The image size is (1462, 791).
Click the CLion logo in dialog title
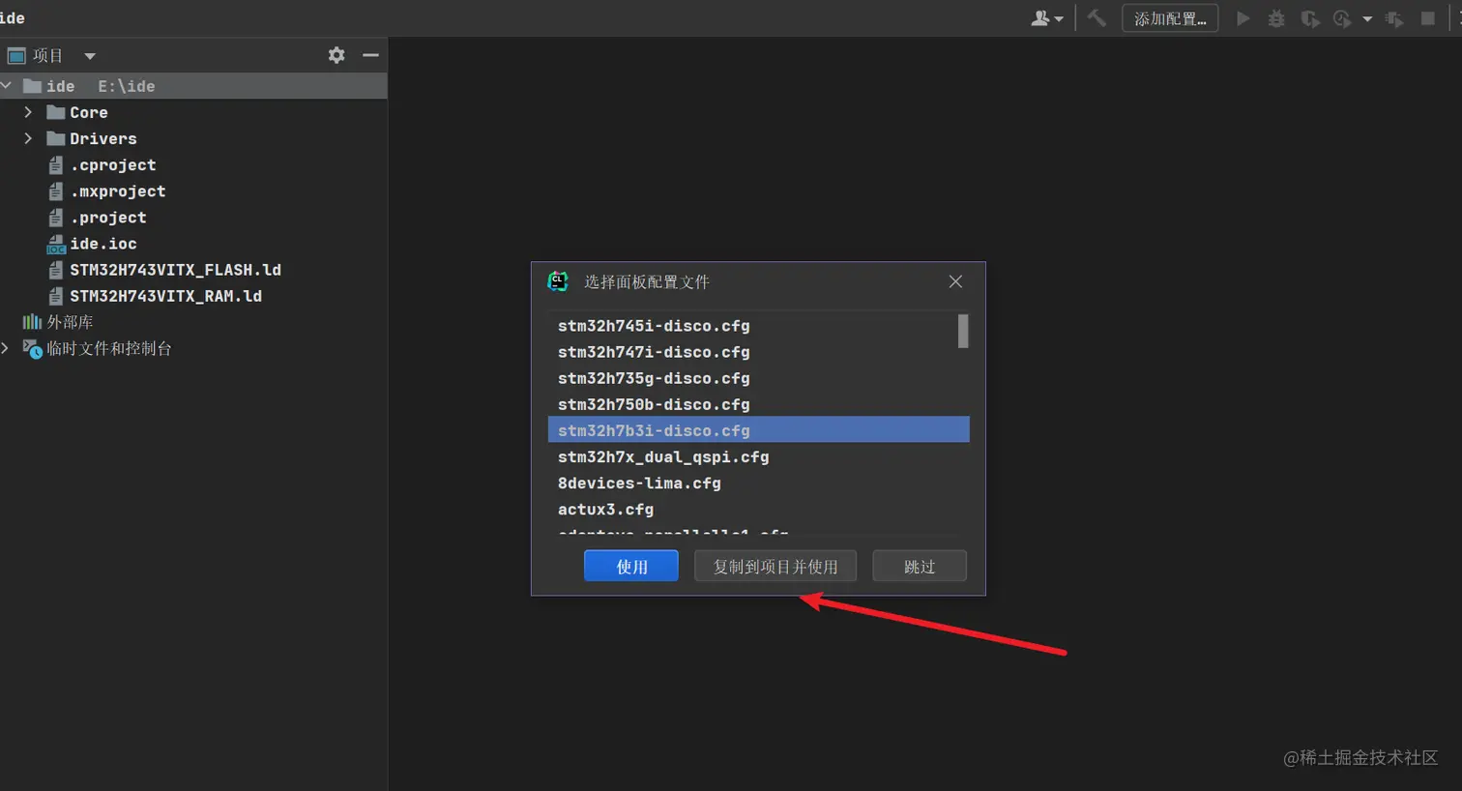click(x=558, y=281)
